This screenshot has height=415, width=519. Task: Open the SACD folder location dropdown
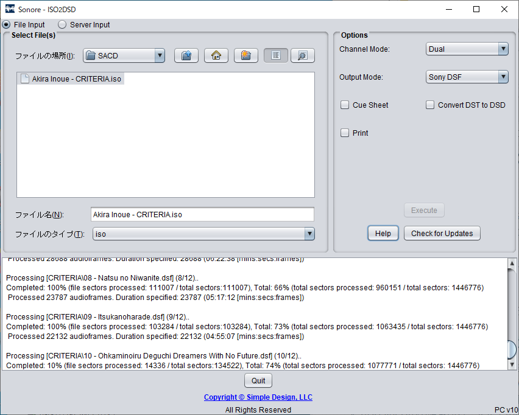pos(124,55)
